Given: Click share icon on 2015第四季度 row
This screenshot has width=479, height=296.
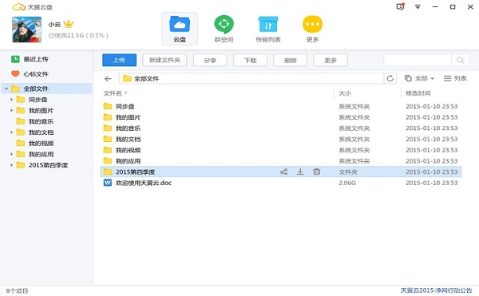Looking at the screenshot, I should pos(283,172).
